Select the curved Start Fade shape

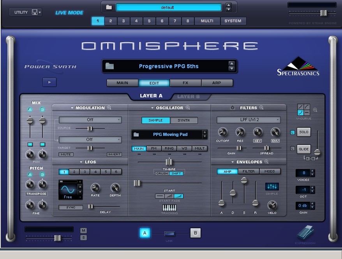pyautogui.click(x=178, y=196)
